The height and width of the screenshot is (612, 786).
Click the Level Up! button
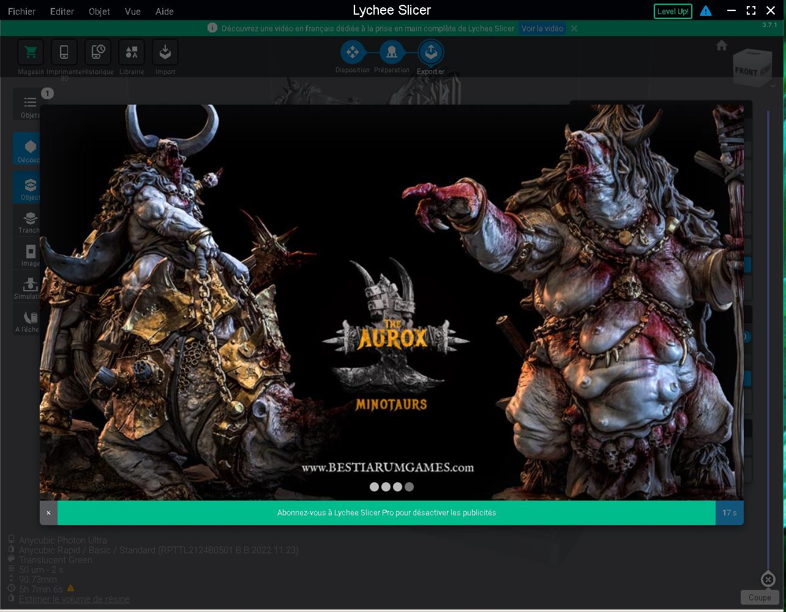pos(673,11)
